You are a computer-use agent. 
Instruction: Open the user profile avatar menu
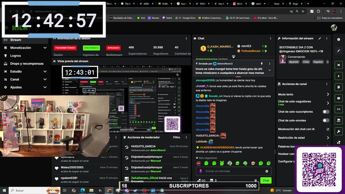pos(334,28)
